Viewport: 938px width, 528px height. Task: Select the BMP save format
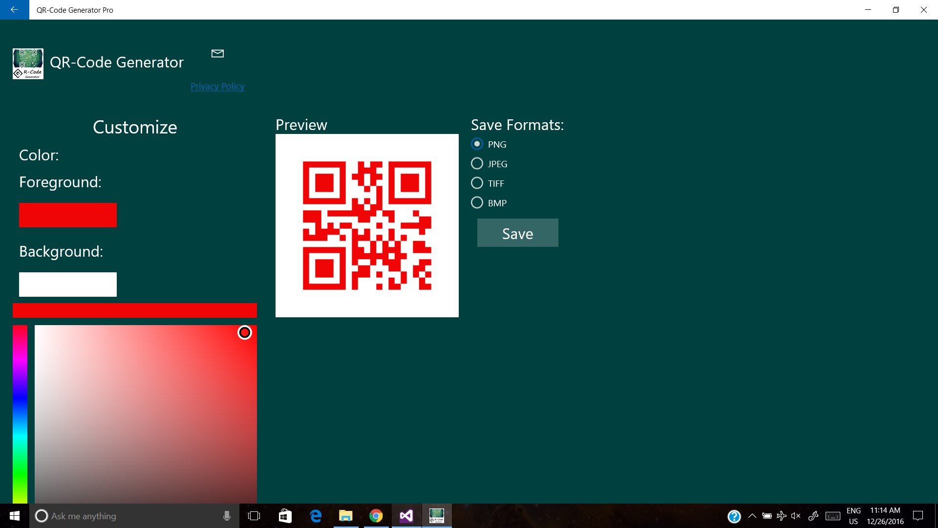click(477, 203)
